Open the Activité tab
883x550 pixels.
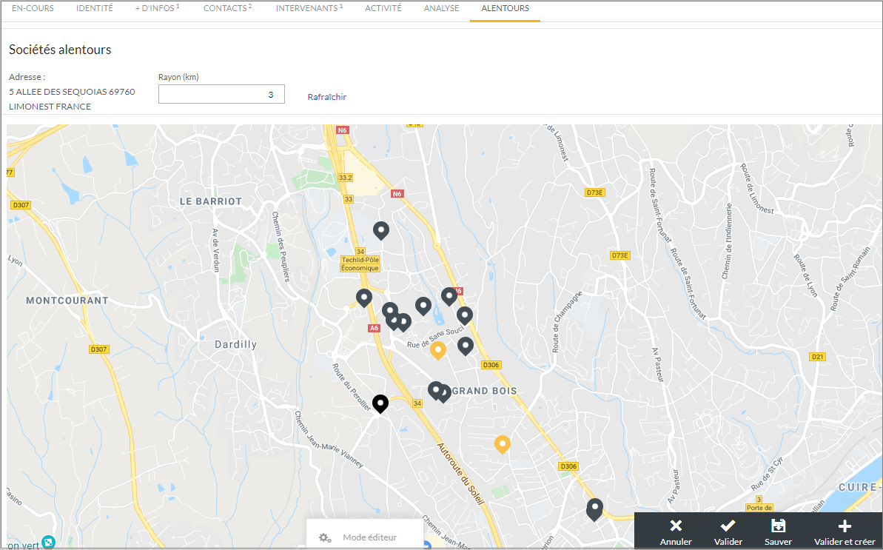(x=383, y=9)
